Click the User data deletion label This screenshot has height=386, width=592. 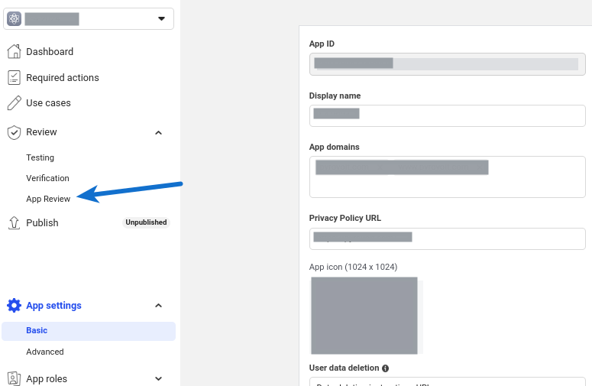point(344,368)
